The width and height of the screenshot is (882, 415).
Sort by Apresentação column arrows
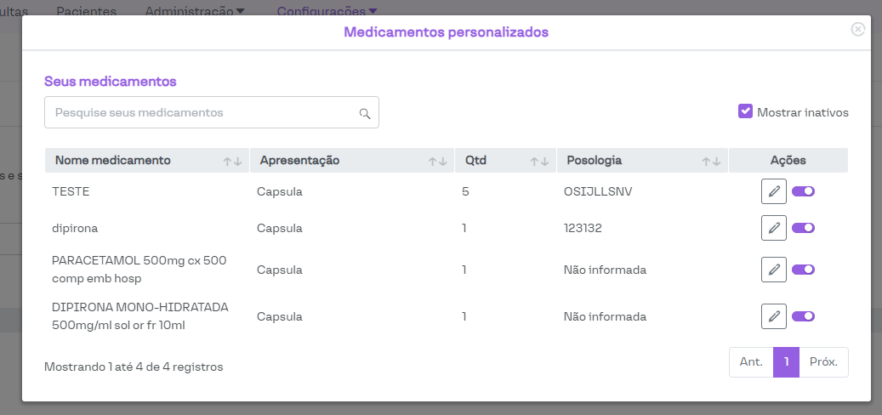[437, 161]
